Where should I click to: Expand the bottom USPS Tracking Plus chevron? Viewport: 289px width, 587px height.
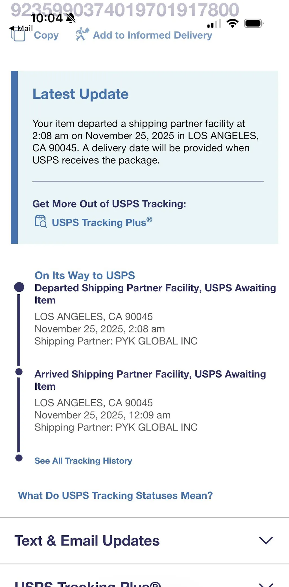pos(266,584)
